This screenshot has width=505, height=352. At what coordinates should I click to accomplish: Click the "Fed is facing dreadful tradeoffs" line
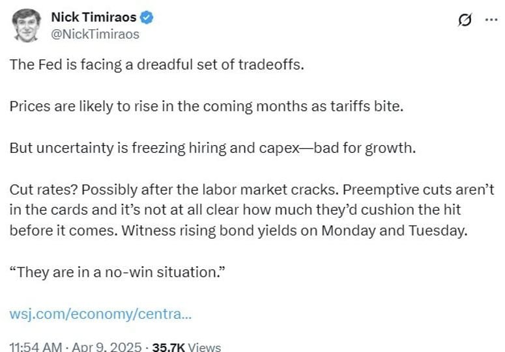tap(156, 66)
